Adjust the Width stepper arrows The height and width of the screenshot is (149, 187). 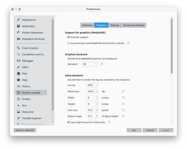tap(97, 97)
